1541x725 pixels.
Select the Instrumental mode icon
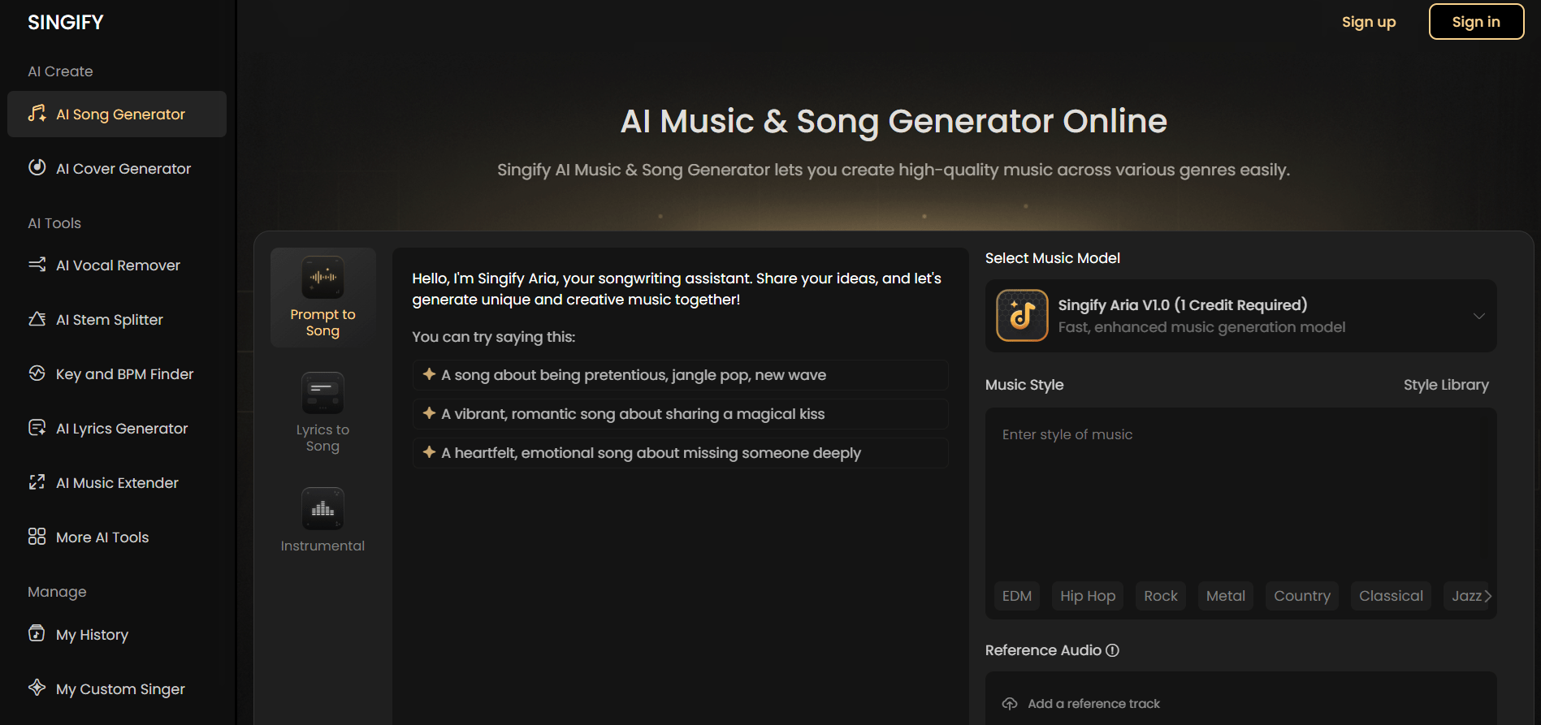click(x=322, y=508)
